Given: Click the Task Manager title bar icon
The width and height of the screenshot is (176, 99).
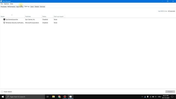Looking at the screenshot, I should pyautogui.click(x=1, y=1).
